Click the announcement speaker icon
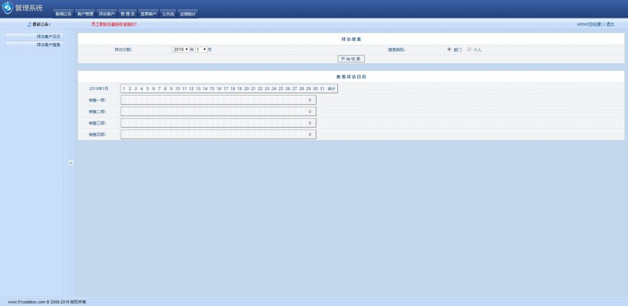This screenshot has width=628, height=306. point(29,25)
